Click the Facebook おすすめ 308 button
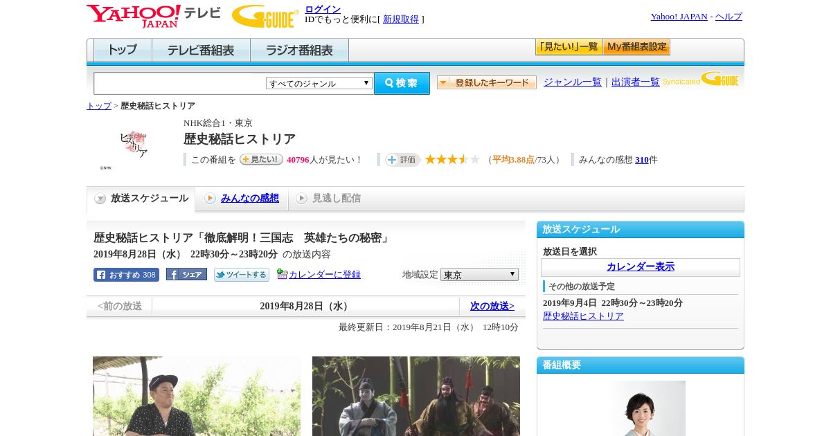The height and width of the screenshot is (436, 831). point(126,275)
